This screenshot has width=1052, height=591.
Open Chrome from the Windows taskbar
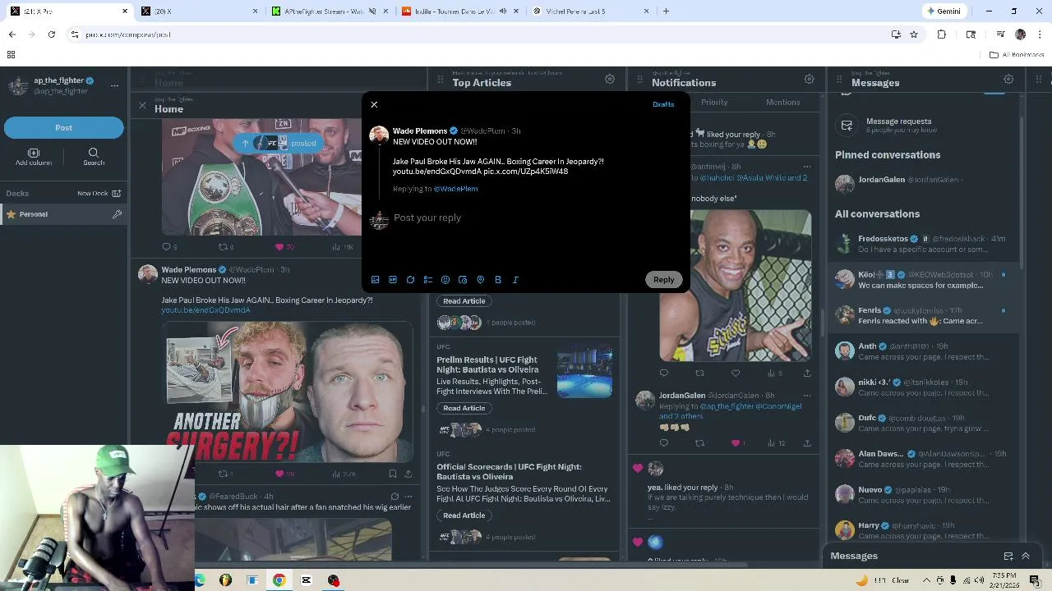click(279, 580)
